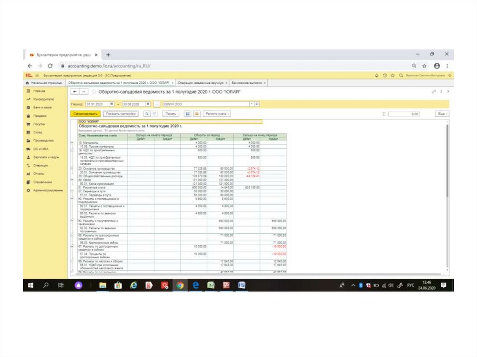The image size is (477, 357).
Task: Reload the browser page
Action: point(50,66)
